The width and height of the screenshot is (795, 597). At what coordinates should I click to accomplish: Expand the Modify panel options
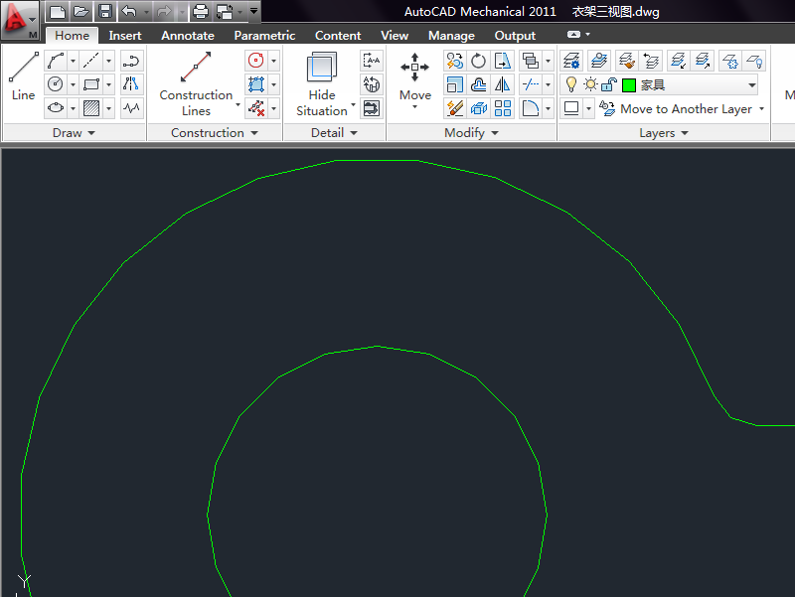(472, 133)
